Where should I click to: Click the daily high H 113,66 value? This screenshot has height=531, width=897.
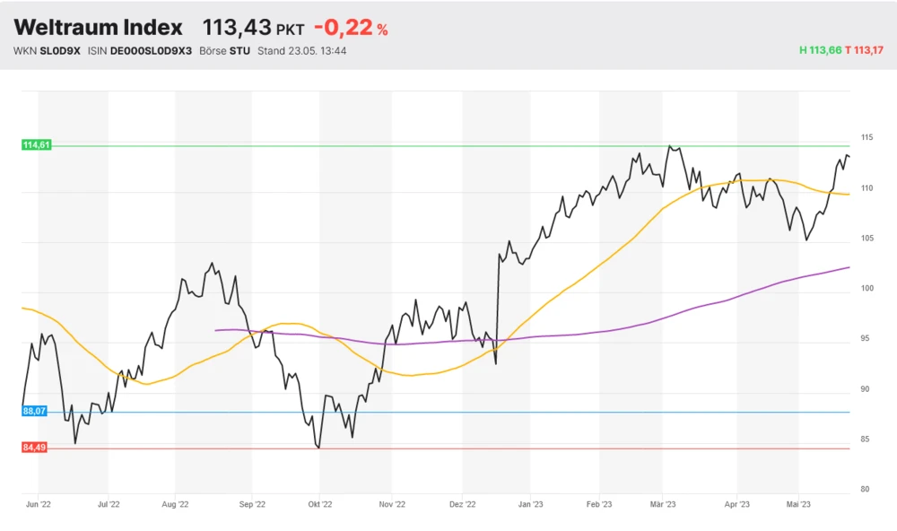click(820, 50)
